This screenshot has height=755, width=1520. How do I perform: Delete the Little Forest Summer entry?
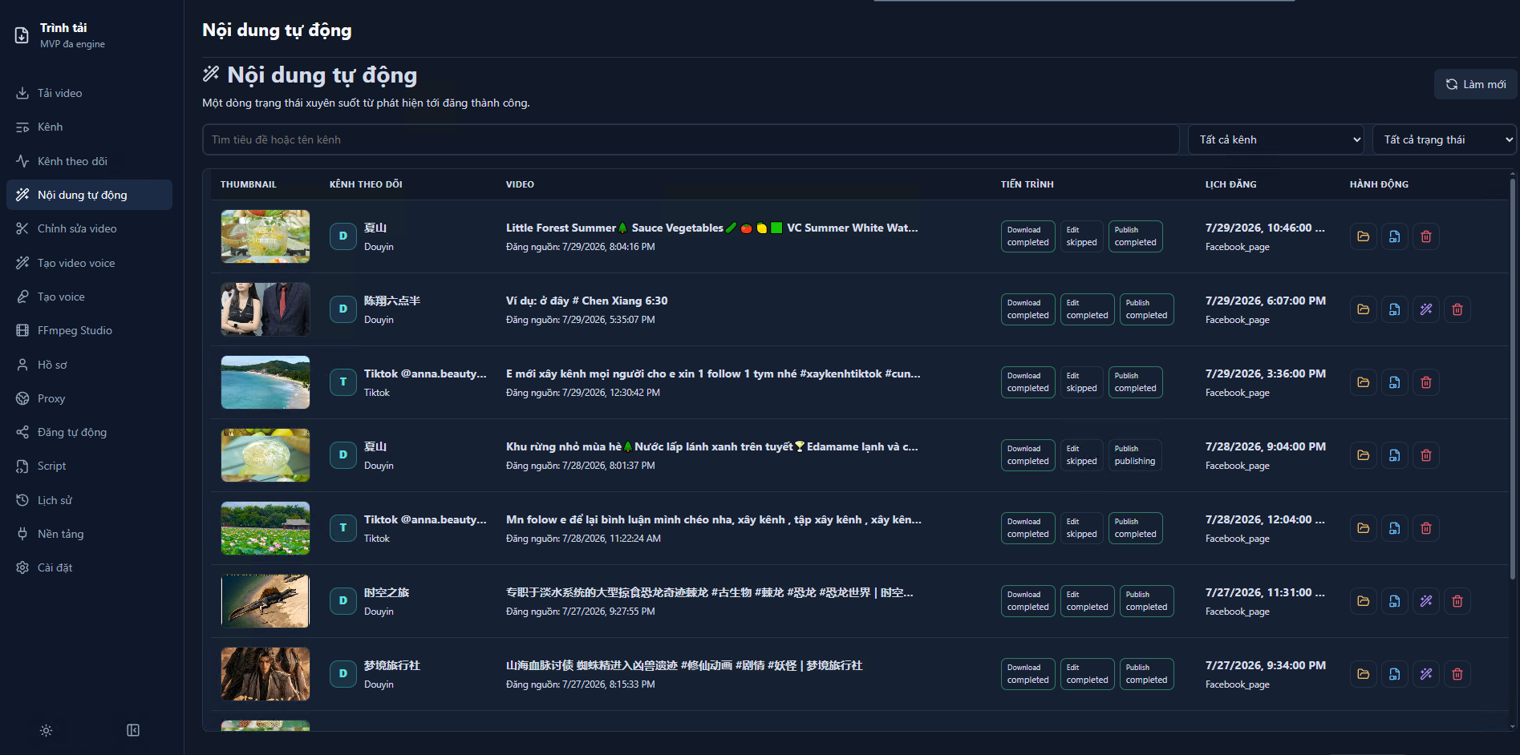(1426, 236)
